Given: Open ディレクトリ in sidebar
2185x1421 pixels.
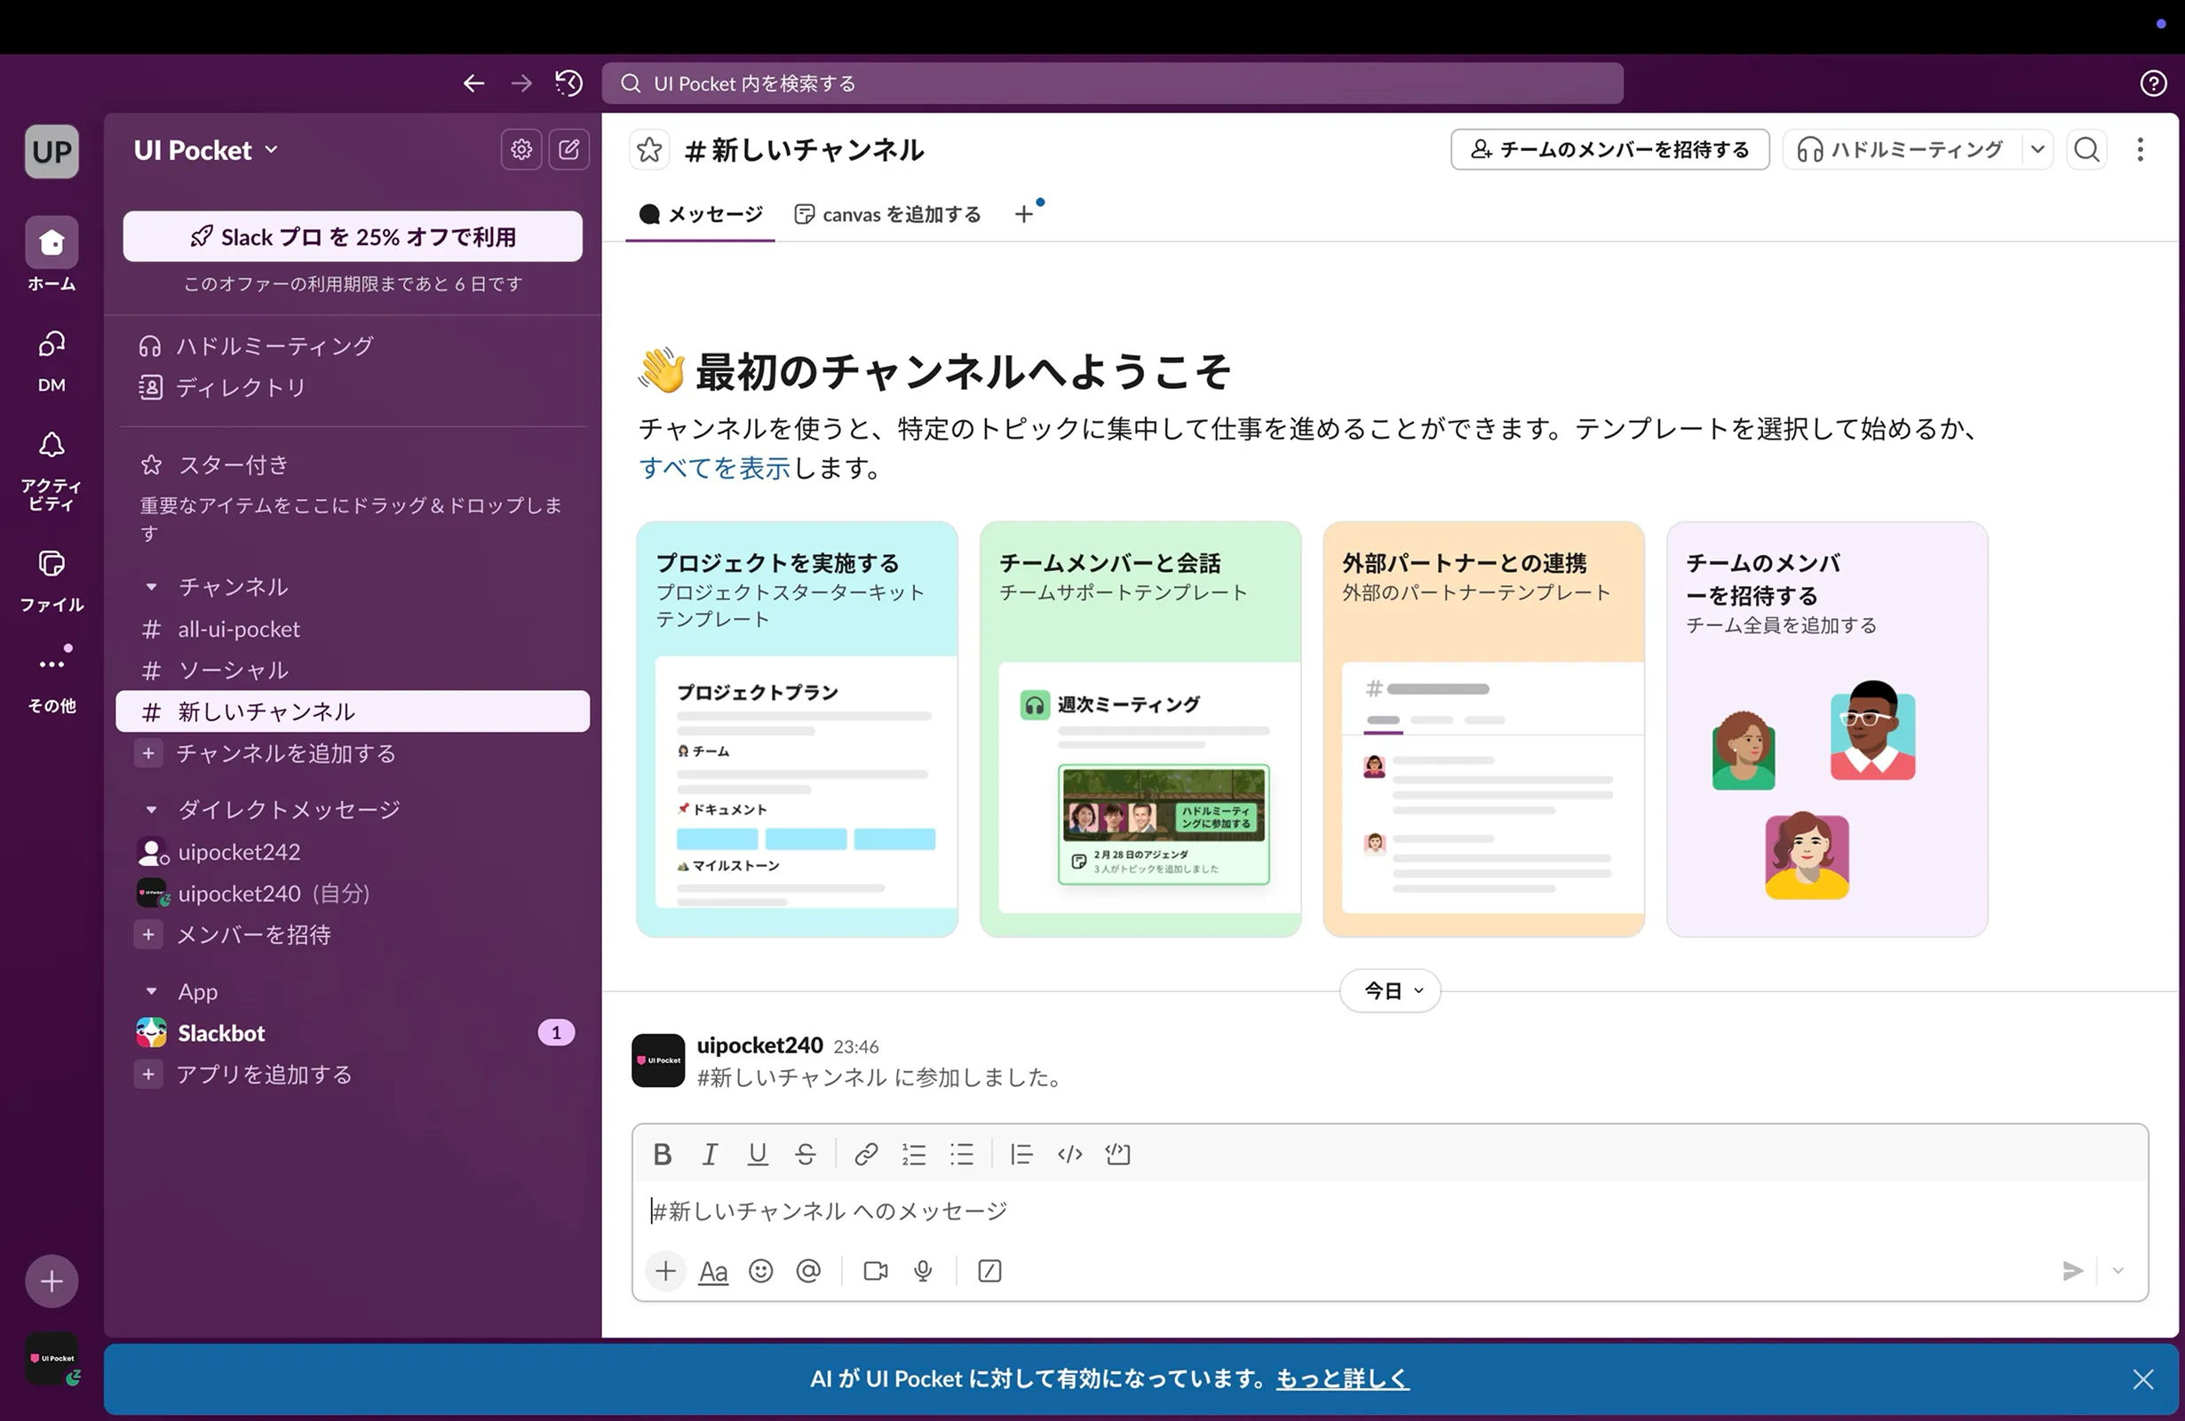Looking at the screenshot, I should point(353,387).
